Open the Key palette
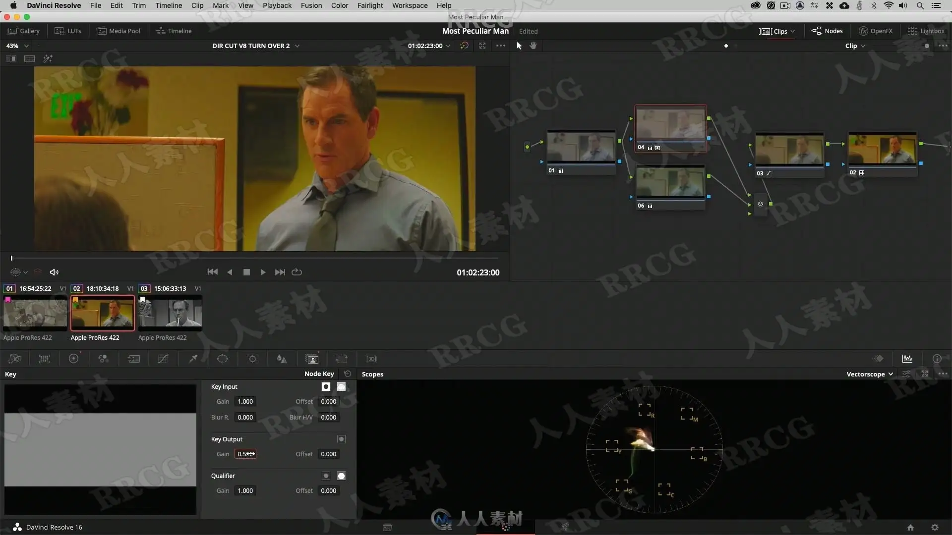The image size is (952, 535). click(312, 359)
